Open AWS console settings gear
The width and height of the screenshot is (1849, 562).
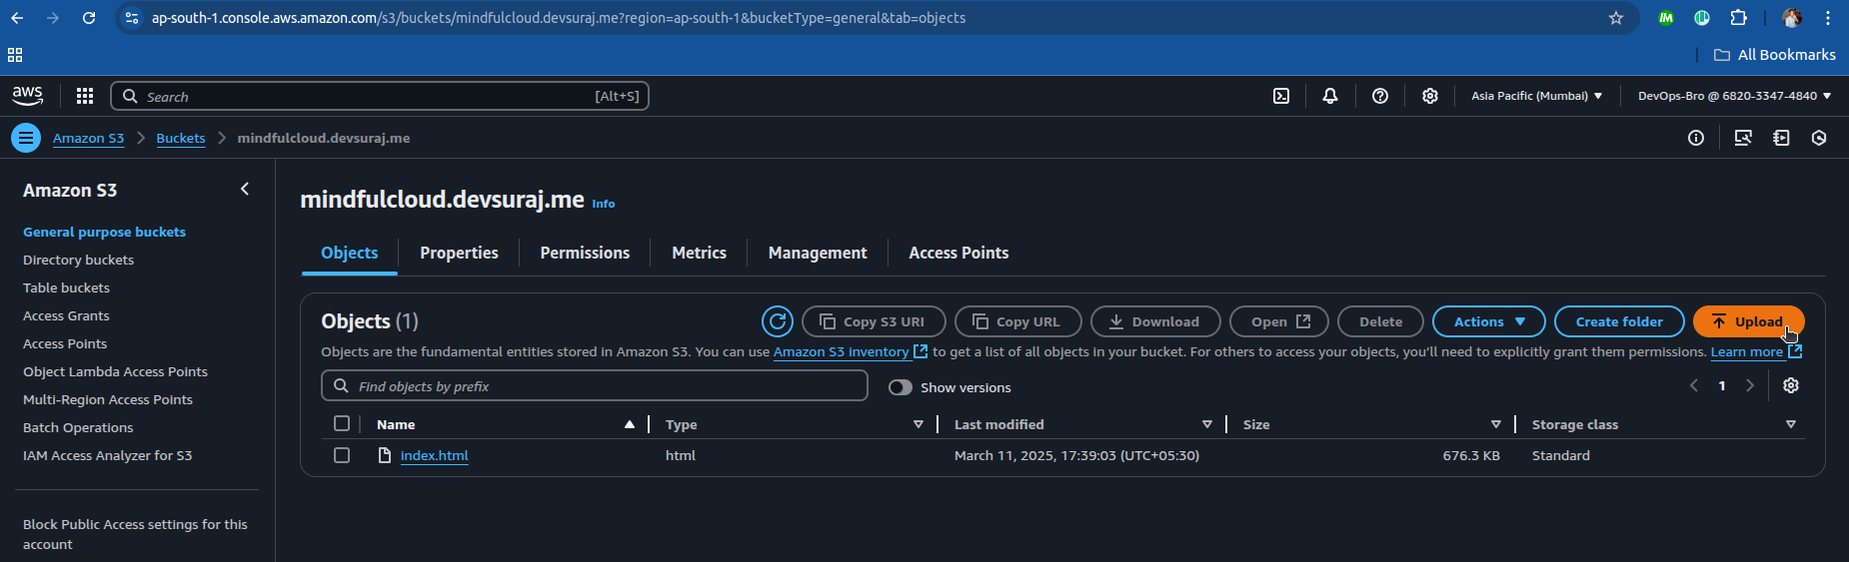[1430, 96]
